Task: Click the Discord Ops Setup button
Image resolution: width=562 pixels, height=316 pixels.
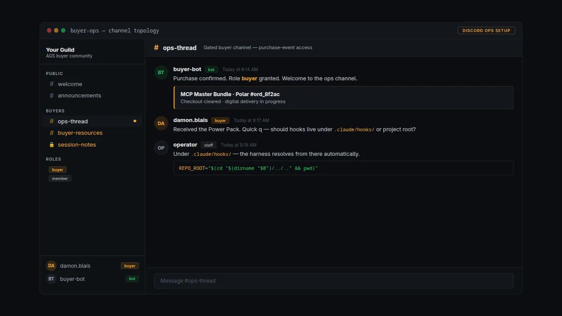Action: pos(486,30)
